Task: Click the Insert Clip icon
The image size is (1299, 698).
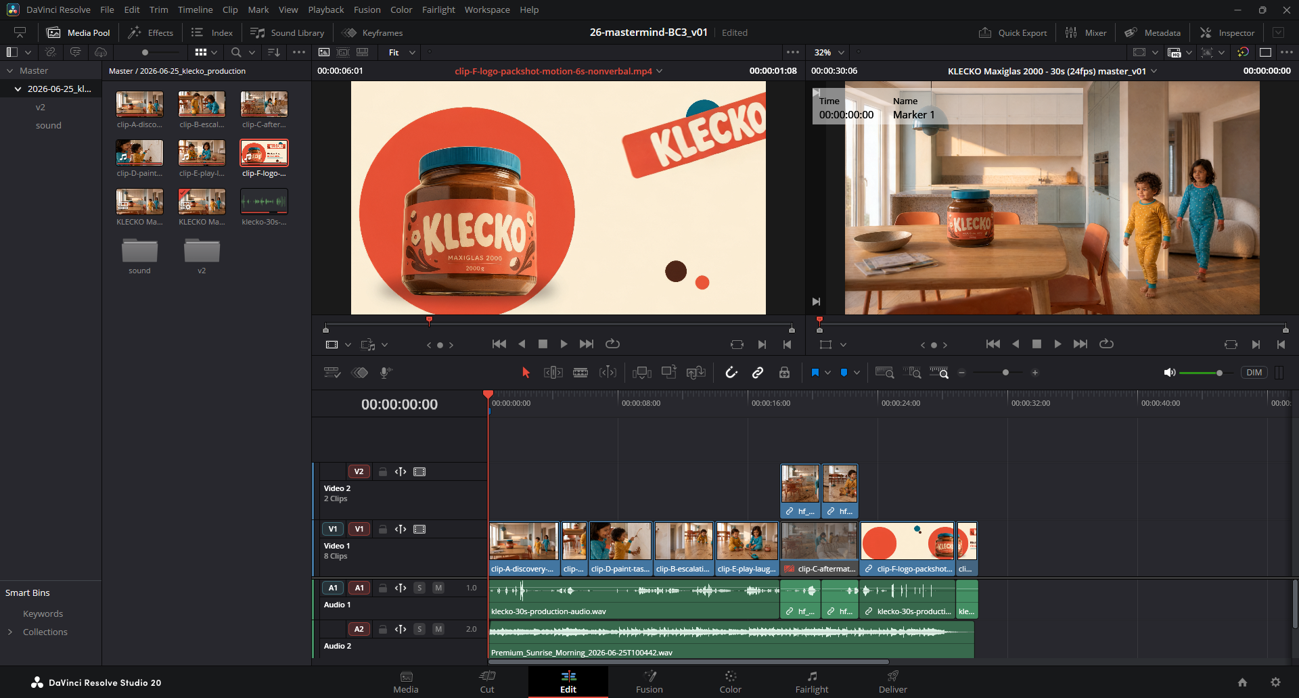Action: point(641,373)
